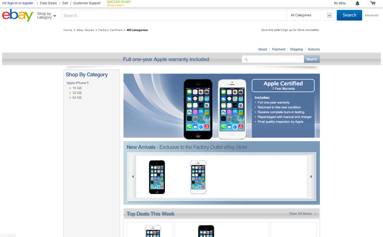
Task: Open My eBay
Action: (x=340, y=3)
